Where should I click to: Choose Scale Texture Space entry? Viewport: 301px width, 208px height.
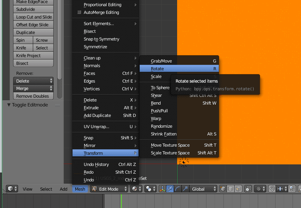(x=179, y=153)
